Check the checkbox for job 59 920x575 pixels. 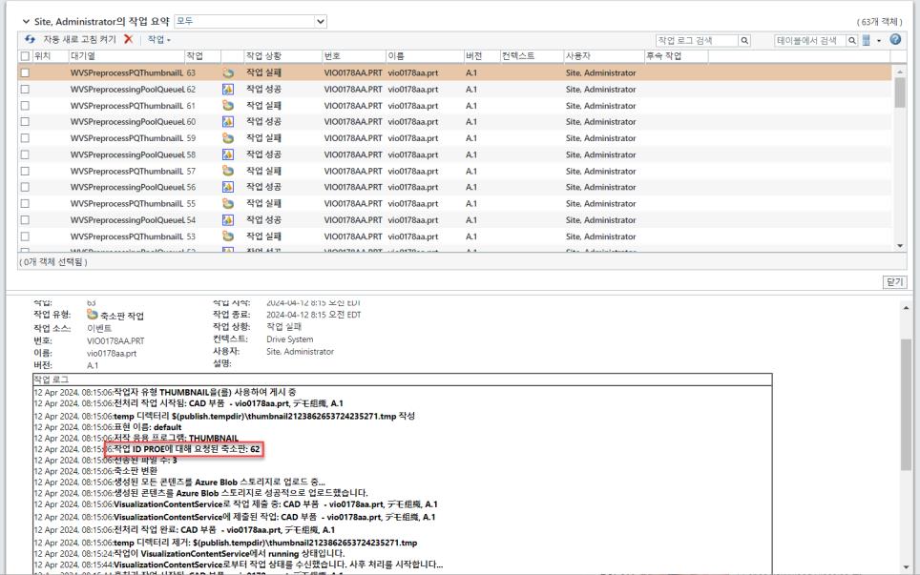pyautogui.click(x=25, y=138)
